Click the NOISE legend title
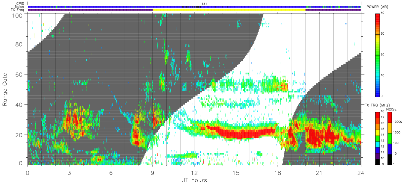406x187 pixels. (392, 109)
